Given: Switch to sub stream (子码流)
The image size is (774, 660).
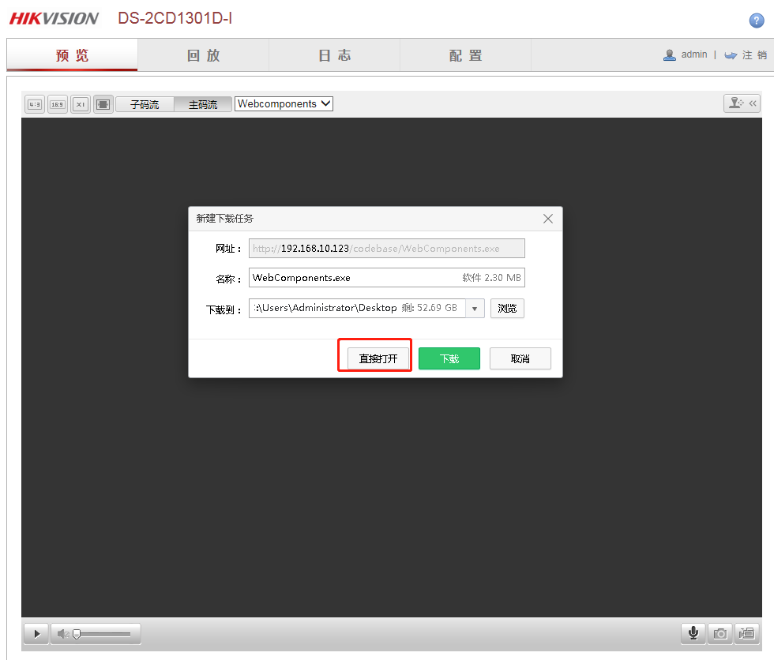Looking at the screenshot, I should pos(145,104).
